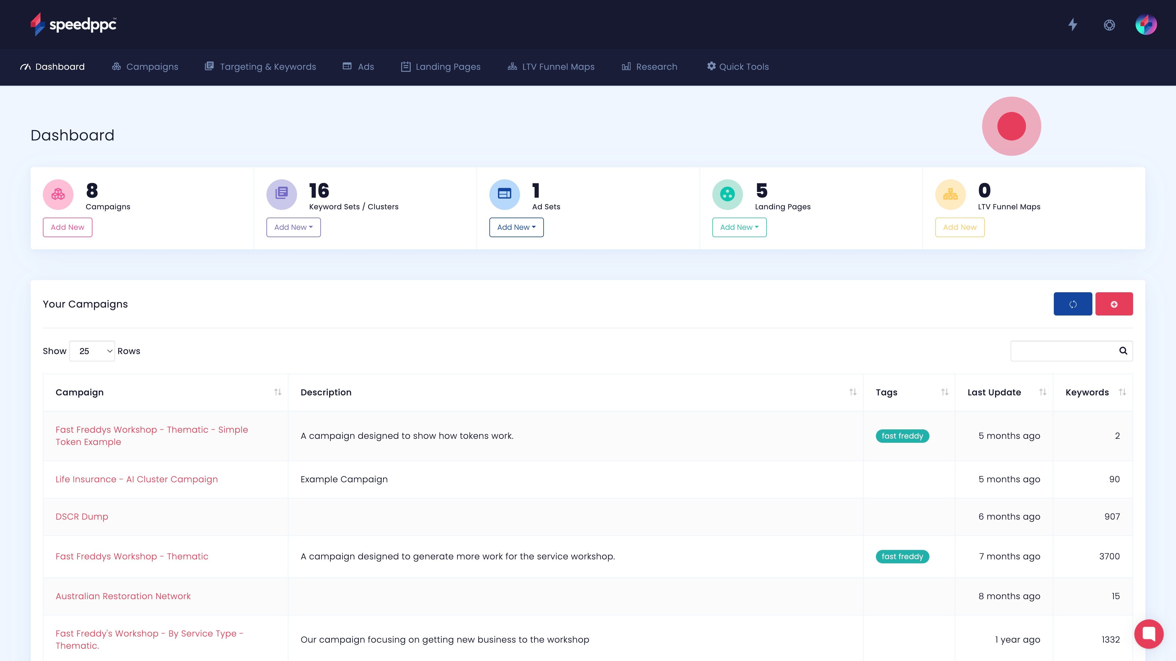Click the red add campaign plus button

coord(1114,304)
